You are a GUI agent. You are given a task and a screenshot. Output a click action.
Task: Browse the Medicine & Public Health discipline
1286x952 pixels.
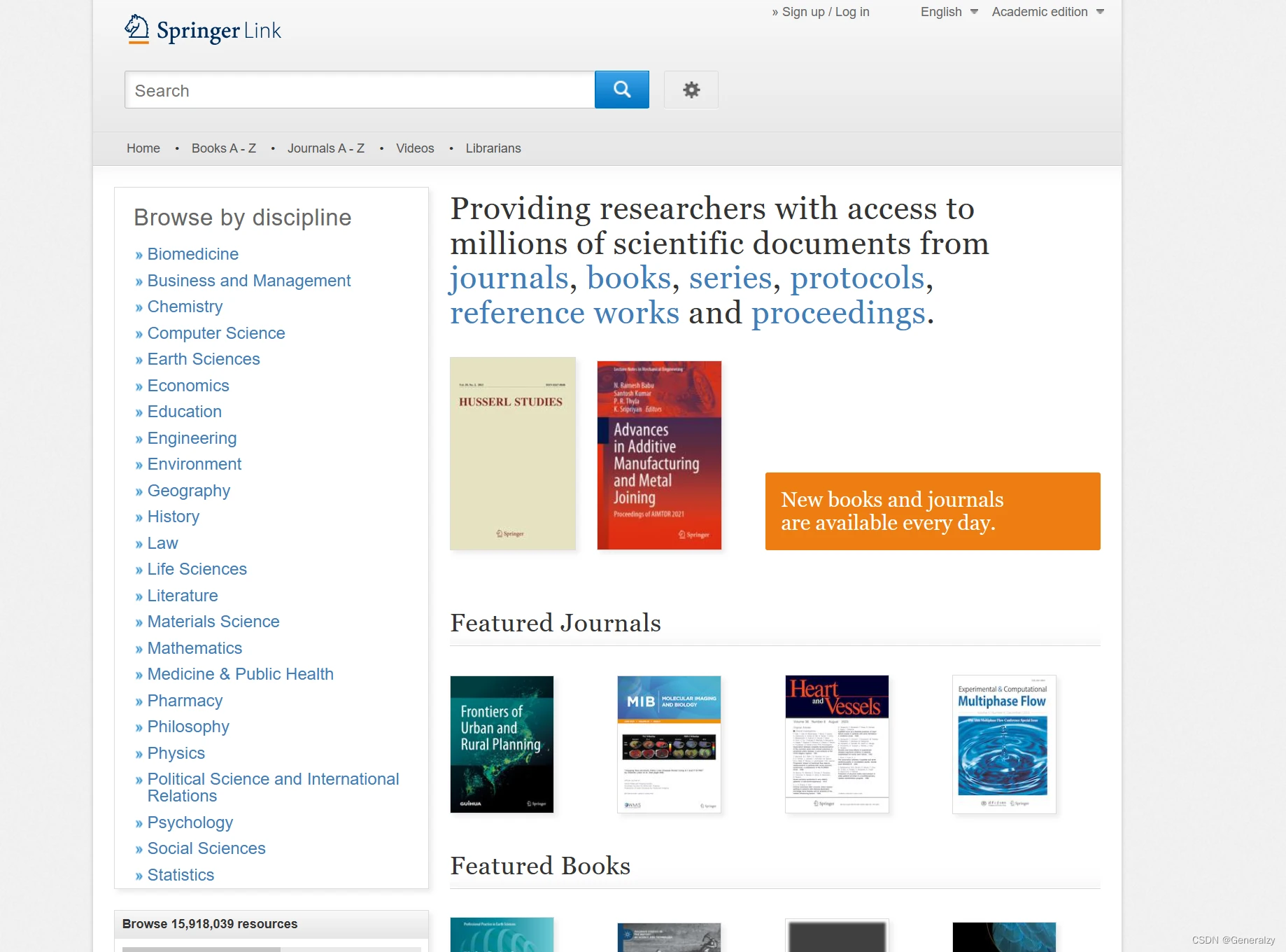click(240, 674)
